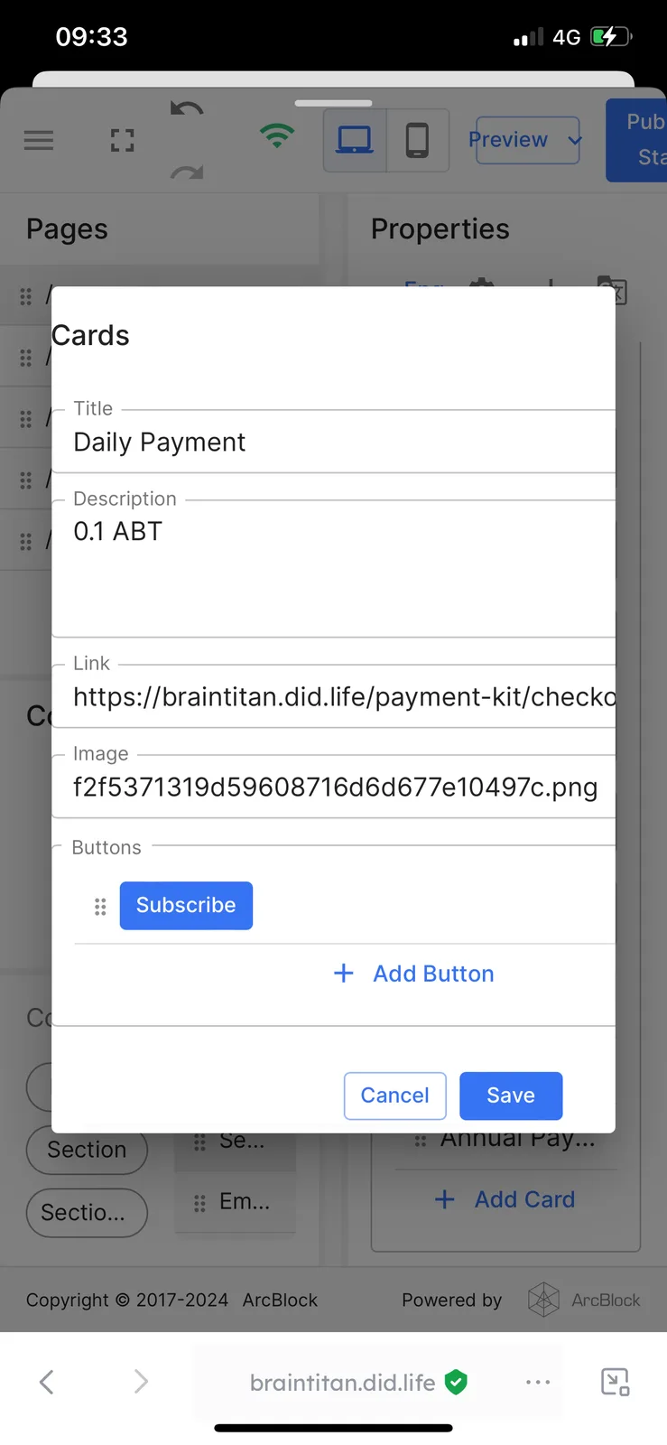Click the minimize-window icon in browser bar

pos(616,1382)
